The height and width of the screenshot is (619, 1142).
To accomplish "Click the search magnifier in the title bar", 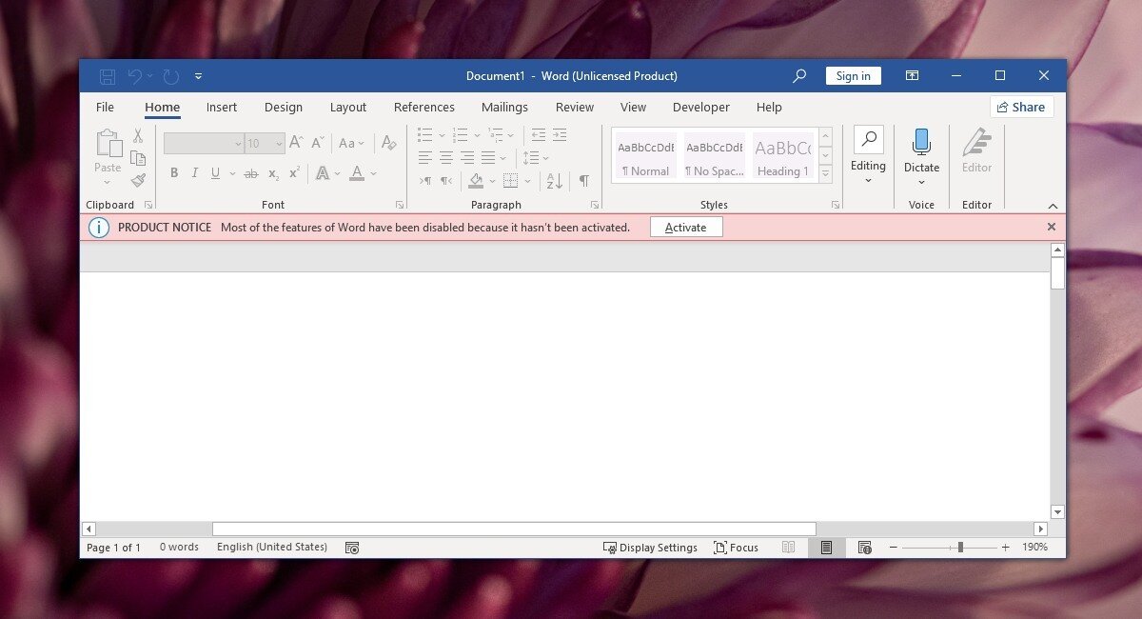I will point(799,76).
